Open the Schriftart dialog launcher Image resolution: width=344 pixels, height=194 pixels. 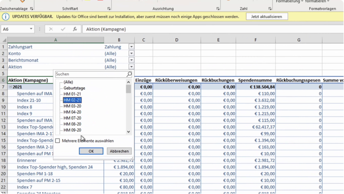(109, 9)
